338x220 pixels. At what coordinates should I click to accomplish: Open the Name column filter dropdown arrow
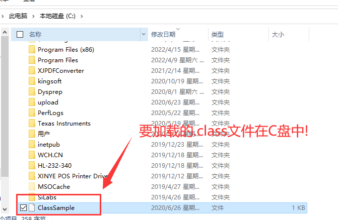click(144, 34)
